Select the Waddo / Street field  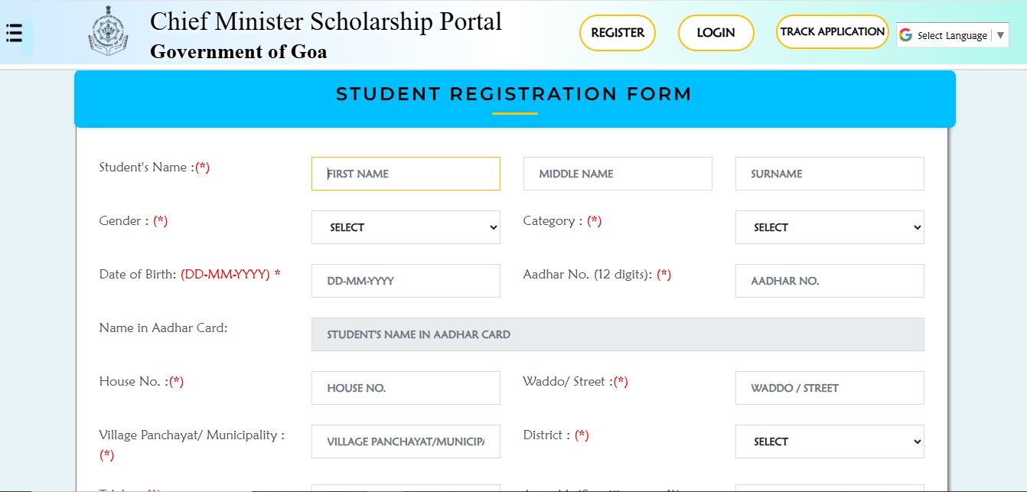tap(830, 388)
